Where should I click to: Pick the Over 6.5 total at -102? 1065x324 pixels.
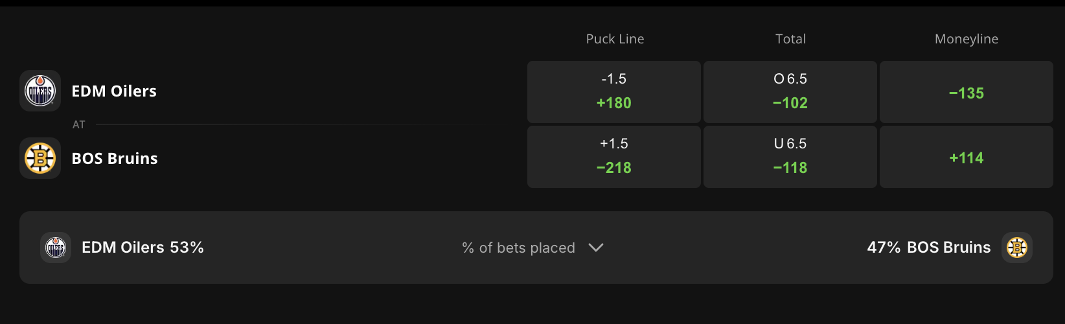790,92
